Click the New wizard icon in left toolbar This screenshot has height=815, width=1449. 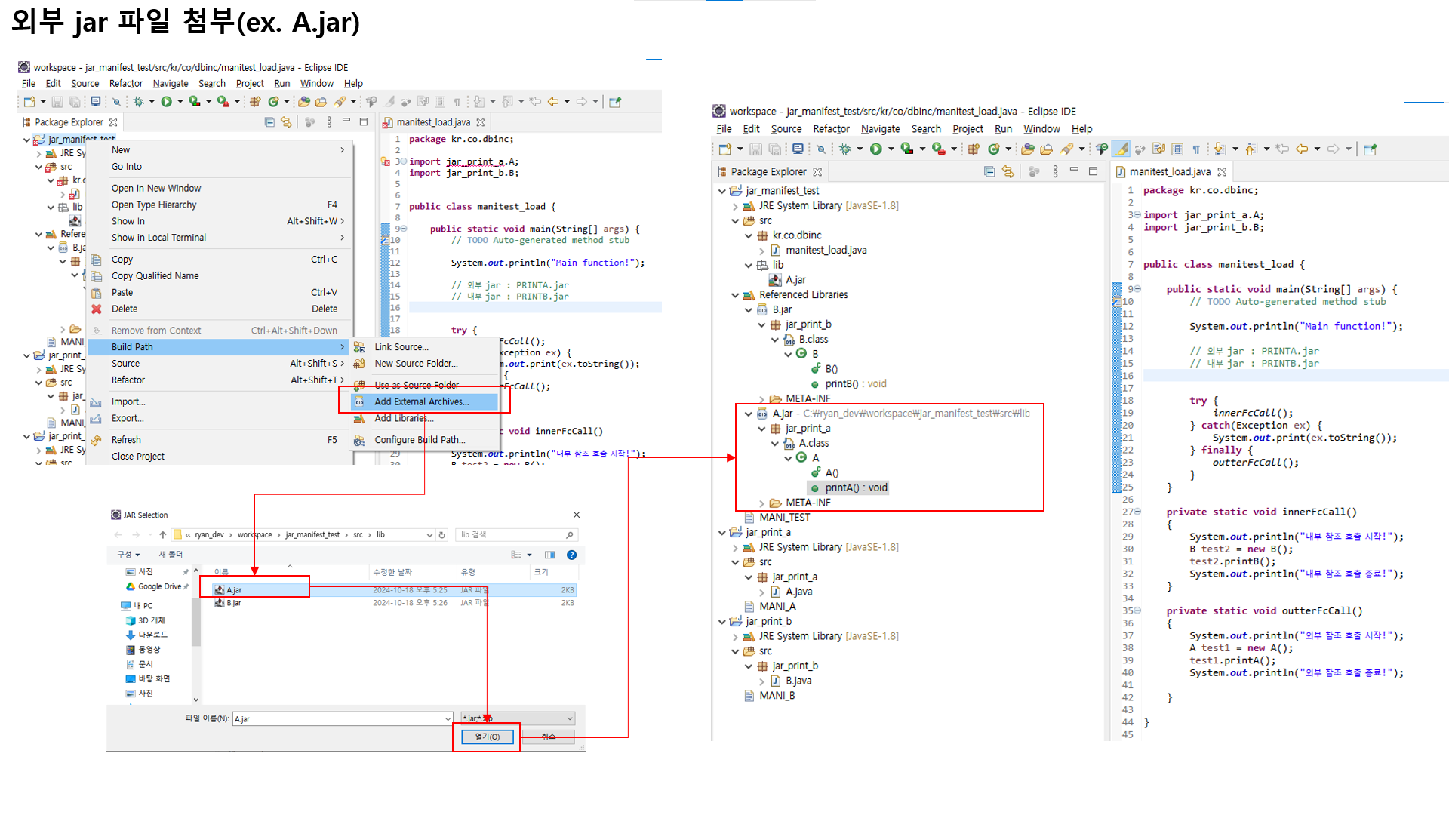tap(29, 102)
